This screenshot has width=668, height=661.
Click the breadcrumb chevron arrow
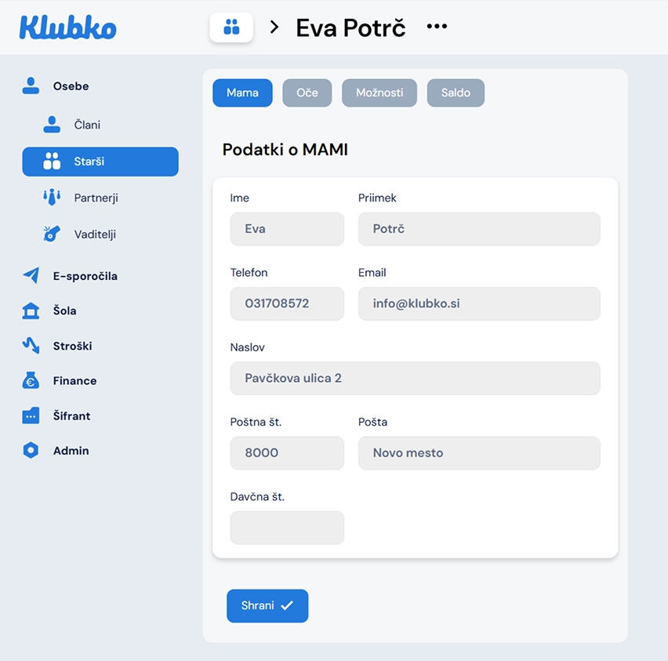point(274,27)
